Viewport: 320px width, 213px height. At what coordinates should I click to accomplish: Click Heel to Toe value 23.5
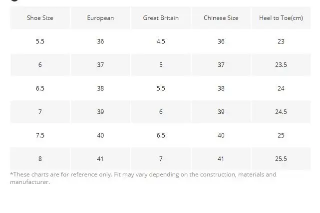point(281,65)
